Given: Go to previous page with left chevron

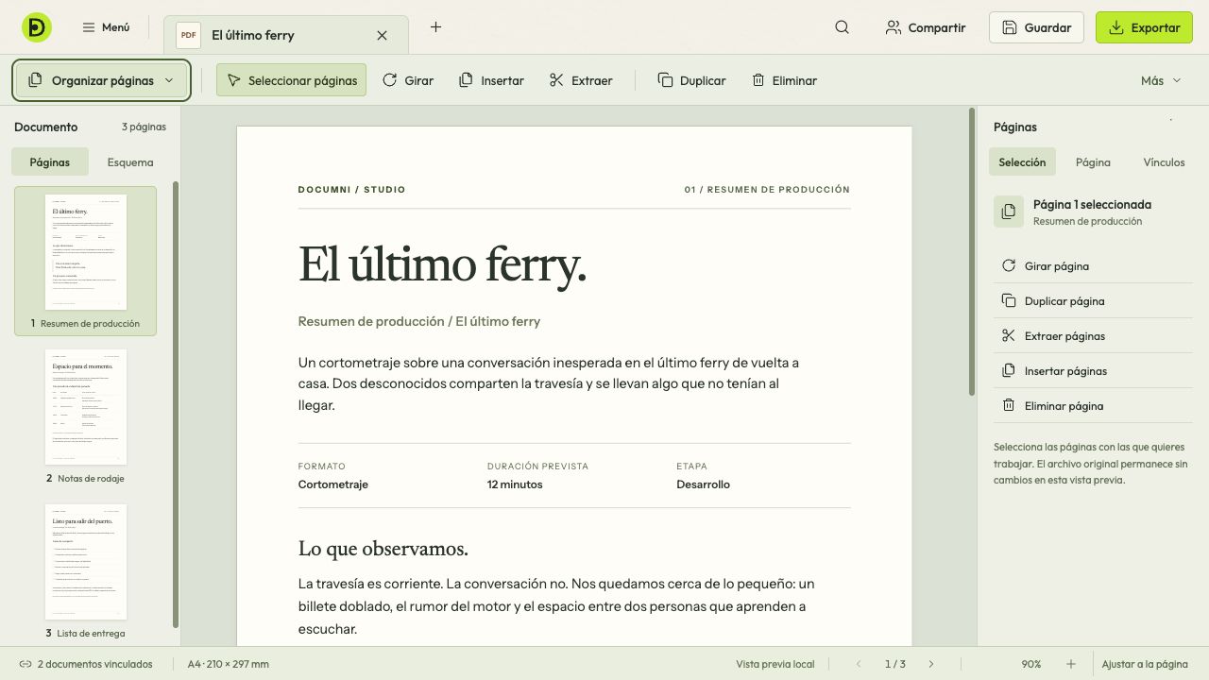Looking at the screenshot, I should [859, 664].
